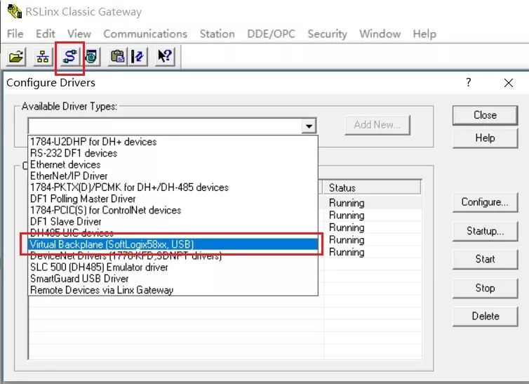Select SLC 500 (DH485) Emulator driver

173,267
